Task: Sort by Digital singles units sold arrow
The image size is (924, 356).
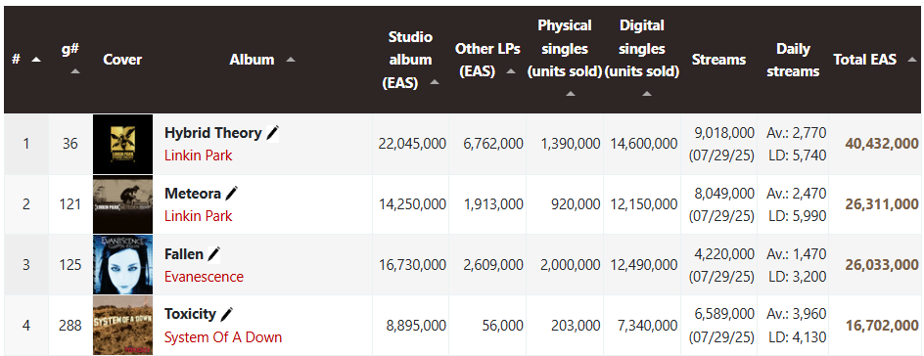Action: [646, 94]
